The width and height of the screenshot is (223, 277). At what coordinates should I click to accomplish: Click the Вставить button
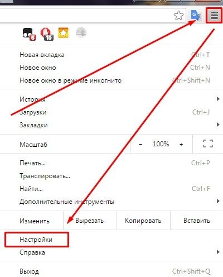pos(197,221)
